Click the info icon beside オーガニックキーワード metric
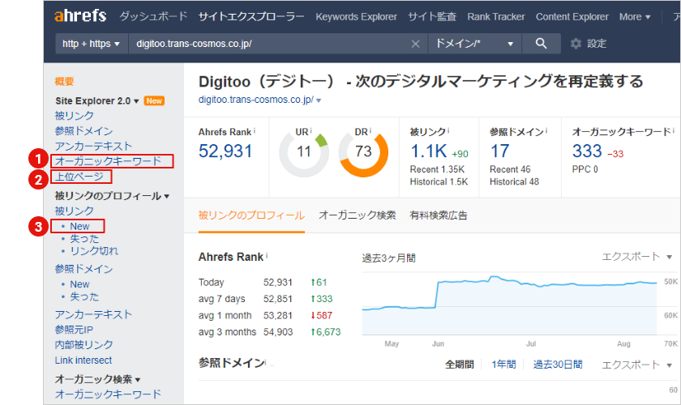The width and height of the screenshot is (681, 405). 674,130
